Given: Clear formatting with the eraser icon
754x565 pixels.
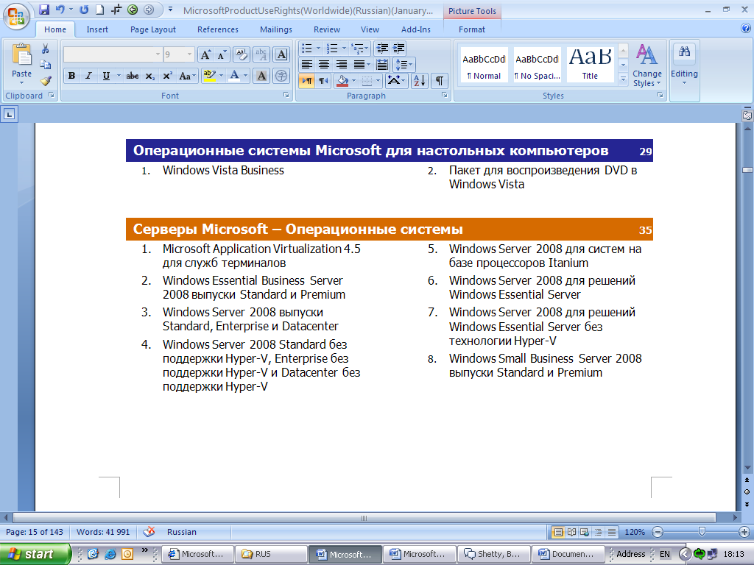Looking at the screenshot, I should [x=242, y=54].
